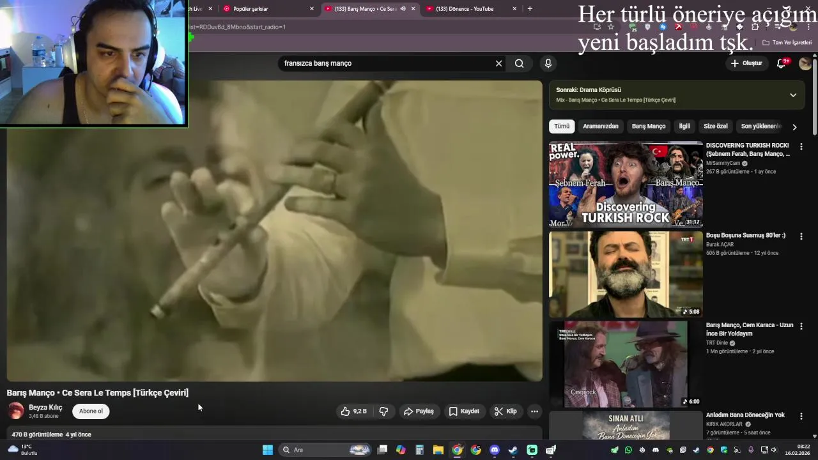Close the Dönence - YouTube tab
Screen dimensions: 818x460
[x=514, y=9]
